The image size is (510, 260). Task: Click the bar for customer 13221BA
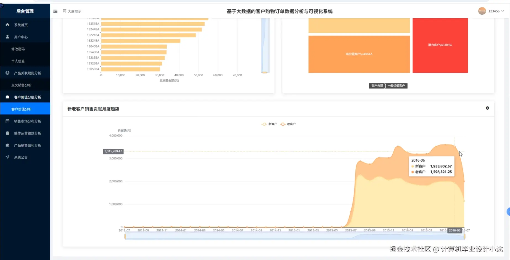pyautogui.click(x=149, y=35)
